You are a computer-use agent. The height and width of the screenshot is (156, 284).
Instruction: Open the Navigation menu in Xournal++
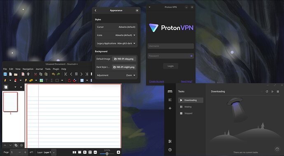click(28, 69)
